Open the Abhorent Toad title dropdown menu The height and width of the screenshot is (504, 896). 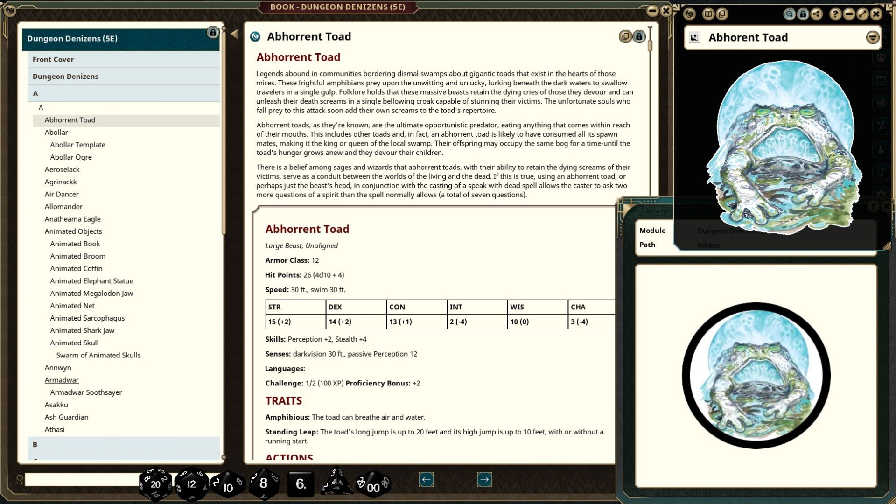[872, 37]
